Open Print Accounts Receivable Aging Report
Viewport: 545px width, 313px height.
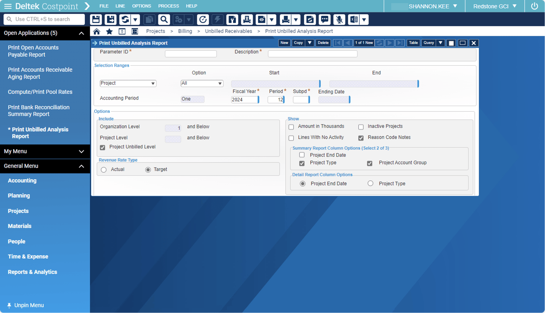tap(40, 73)
